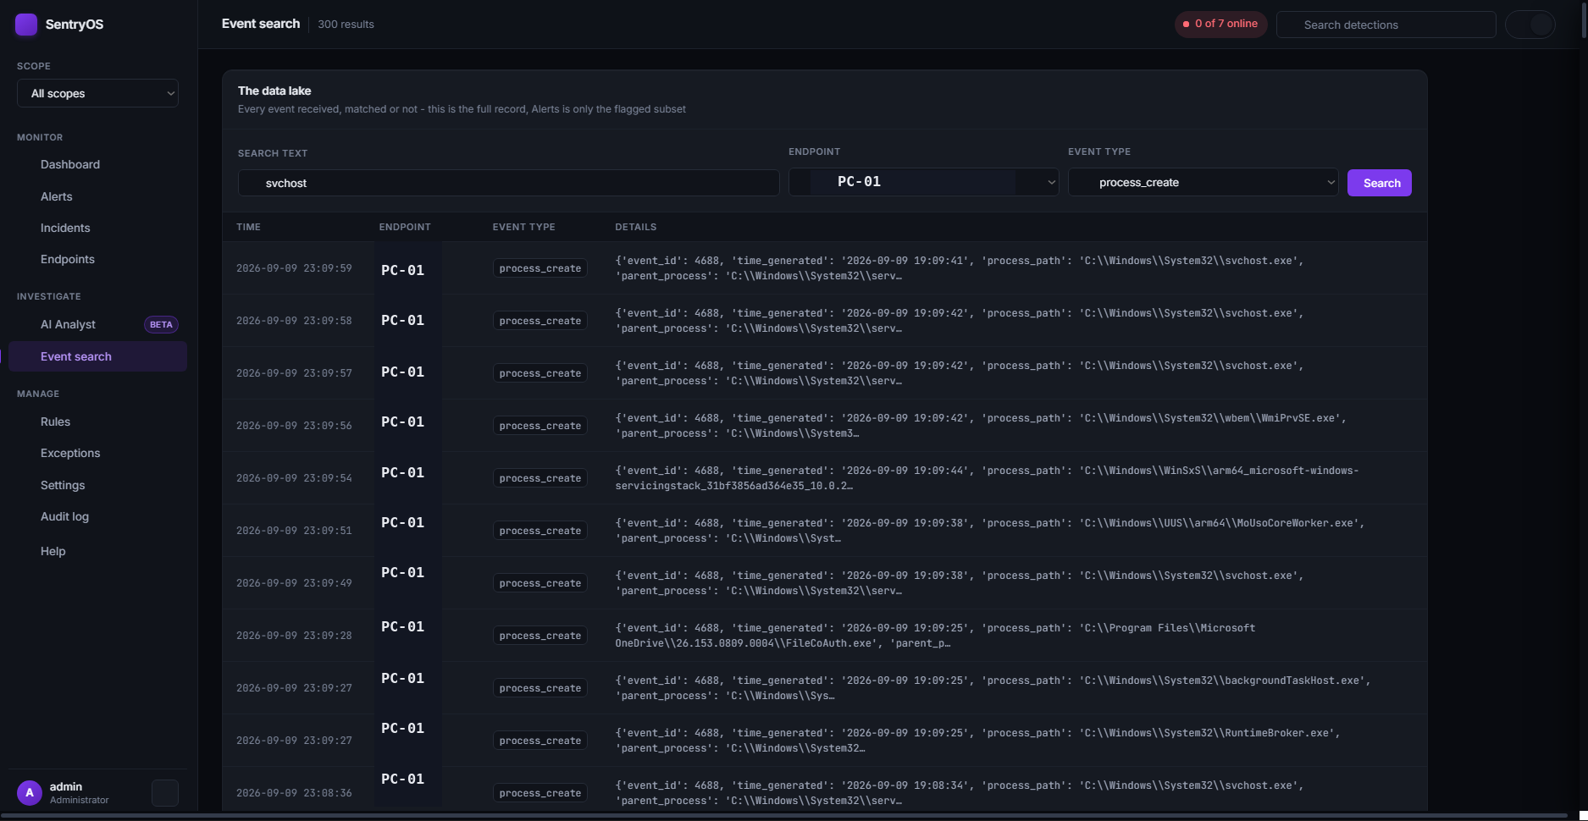Click the BETA badge next to AI Analyst
The height and width of the screenshot is (821, 1588).
(161, 324)
